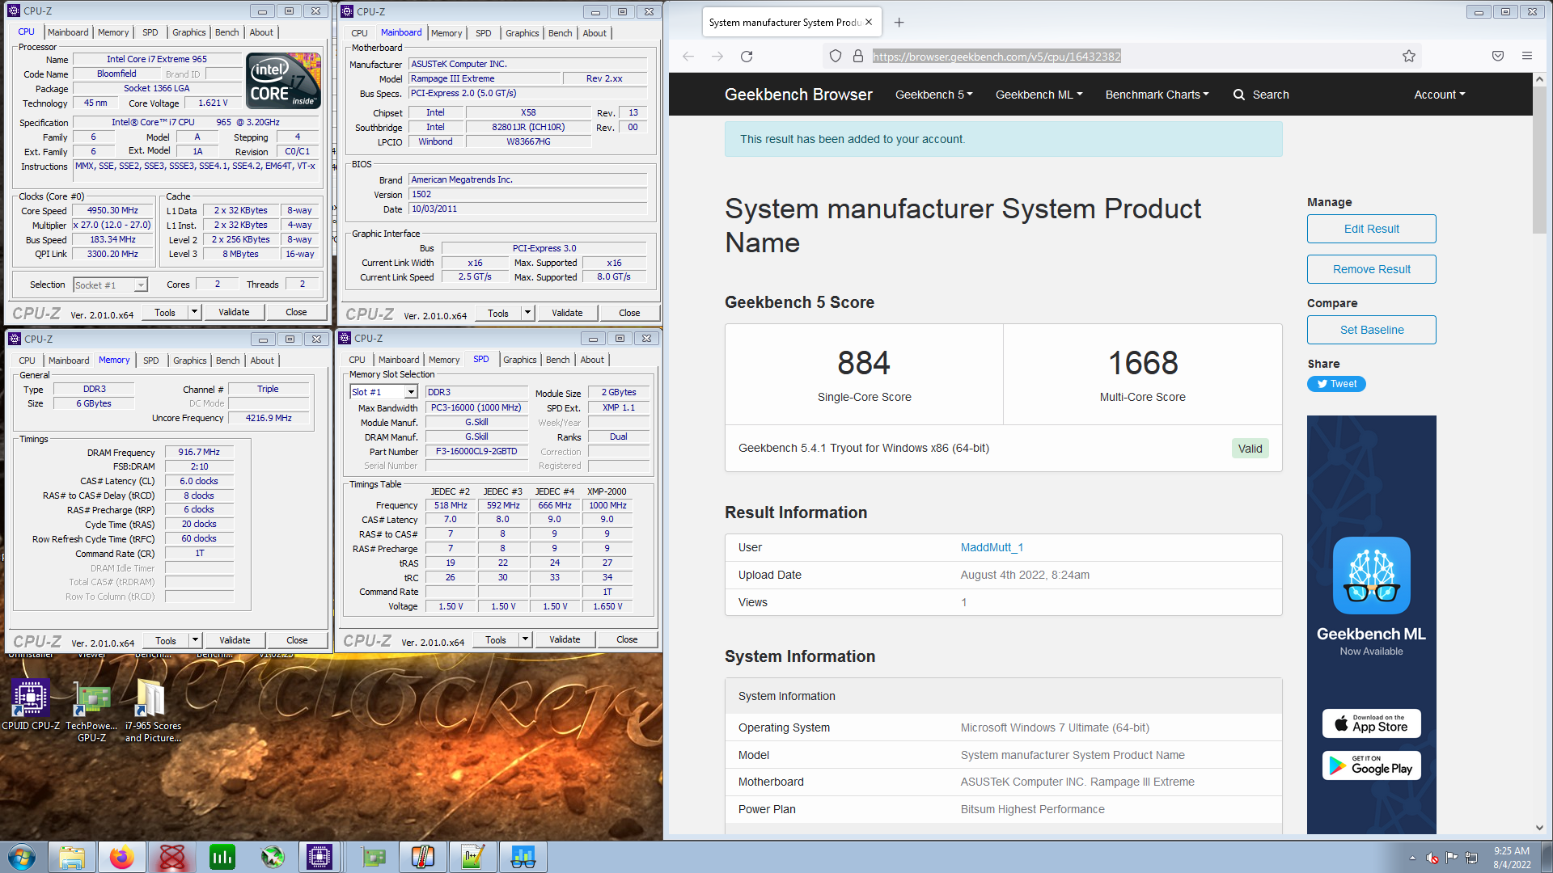Click the taskbar clock showing 9:25 AM
Screen dimensions: 1553x873
[x=1512, y=857]
